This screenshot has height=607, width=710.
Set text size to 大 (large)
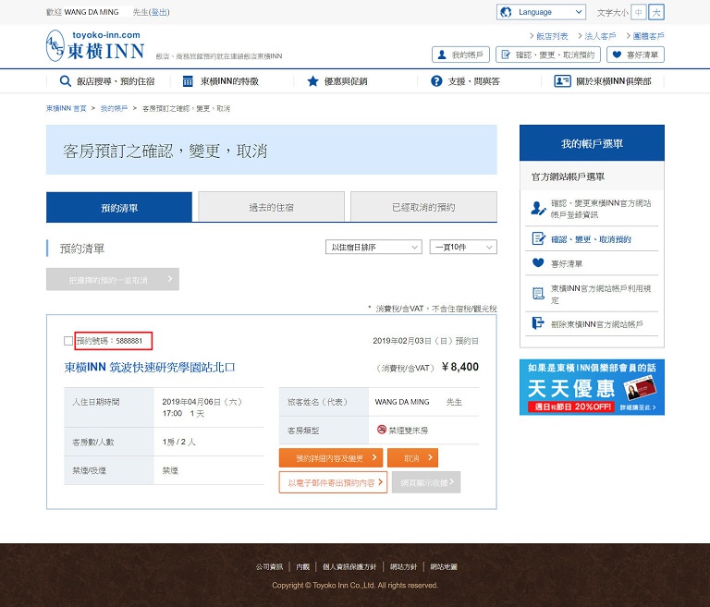(656, 12)
